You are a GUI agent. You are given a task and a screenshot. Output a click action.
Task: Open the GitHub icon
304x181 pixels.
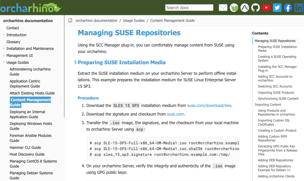click(255, 8)
